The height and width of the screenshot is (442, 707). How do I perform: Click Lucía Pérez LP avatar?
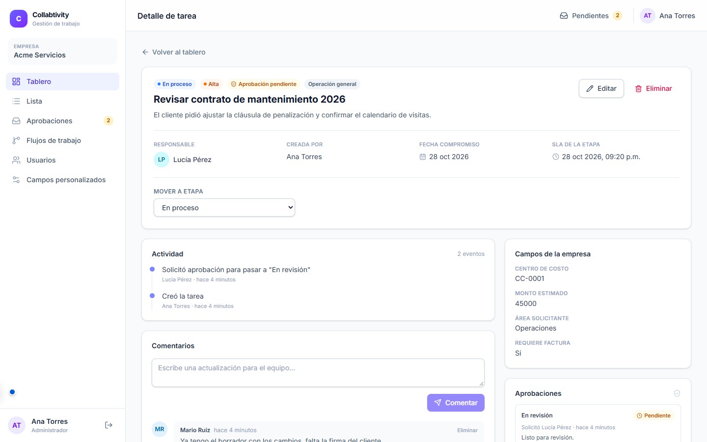click(x=162, y=160)
